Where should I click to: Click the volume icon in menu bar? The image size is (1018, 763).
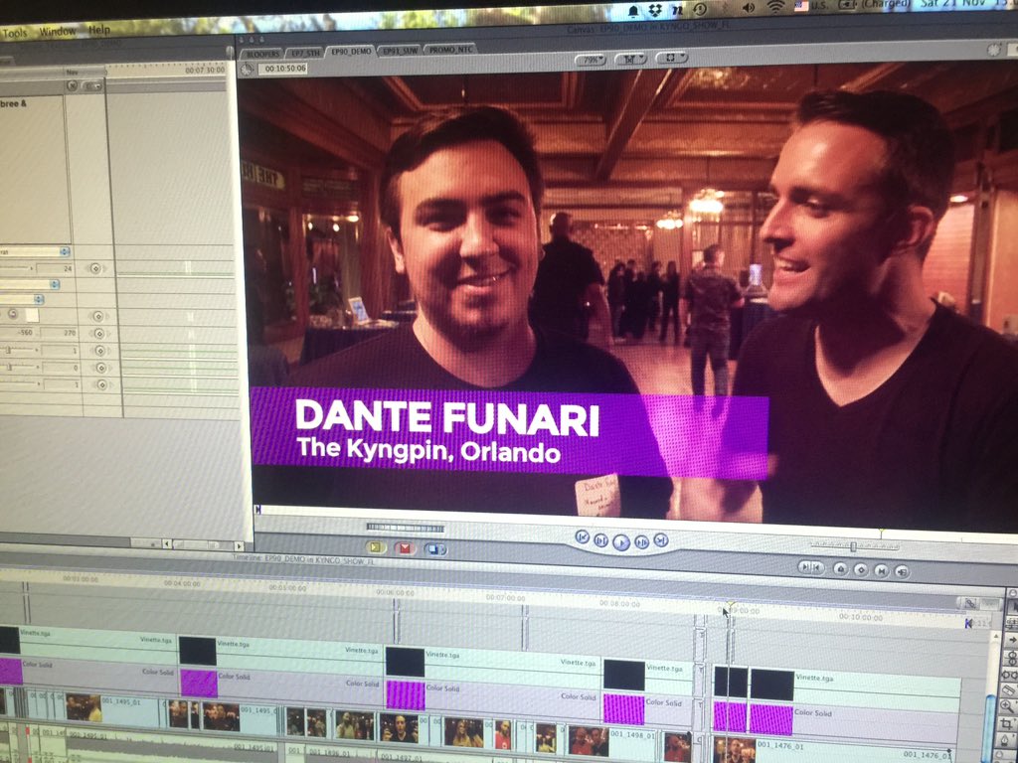(x=749, y=8)
